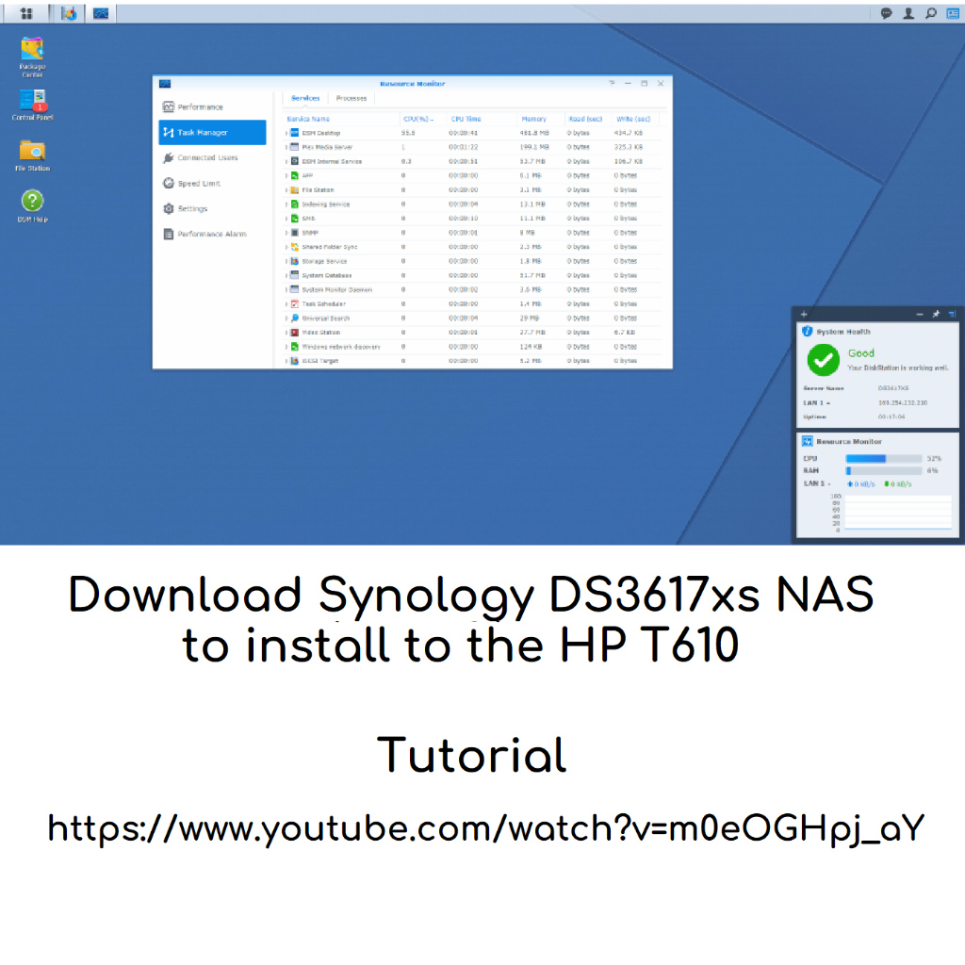Click the notifications speech bubble icon

point(886,13)
